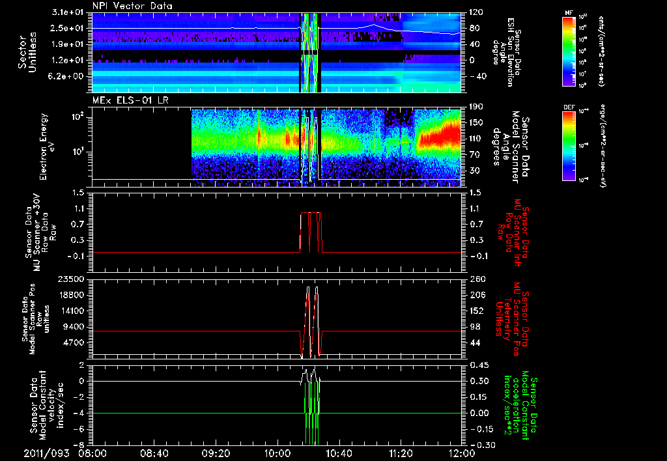Click the "Sector Unitless" axis label
The height and width of the screenshot is (461, 667).
27,52
